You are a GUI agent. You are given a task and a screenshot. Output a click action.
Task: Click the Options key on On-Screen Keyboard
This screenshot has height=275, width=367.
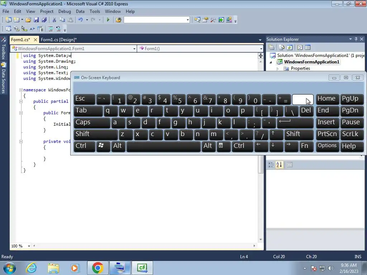tap(327, 146)
